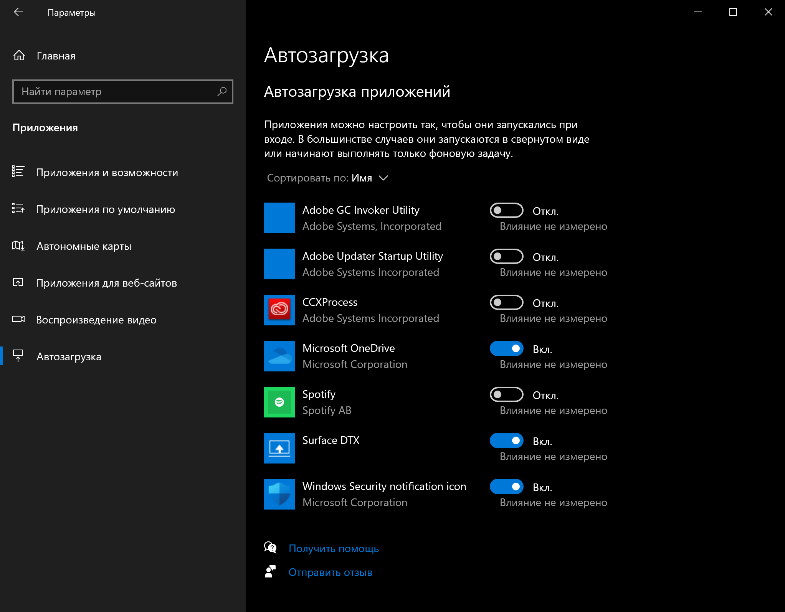Image resolution: width=785 pixels, height=612 pixels.
Task: Click the Получить помощь link
Action: pos(333,549)
